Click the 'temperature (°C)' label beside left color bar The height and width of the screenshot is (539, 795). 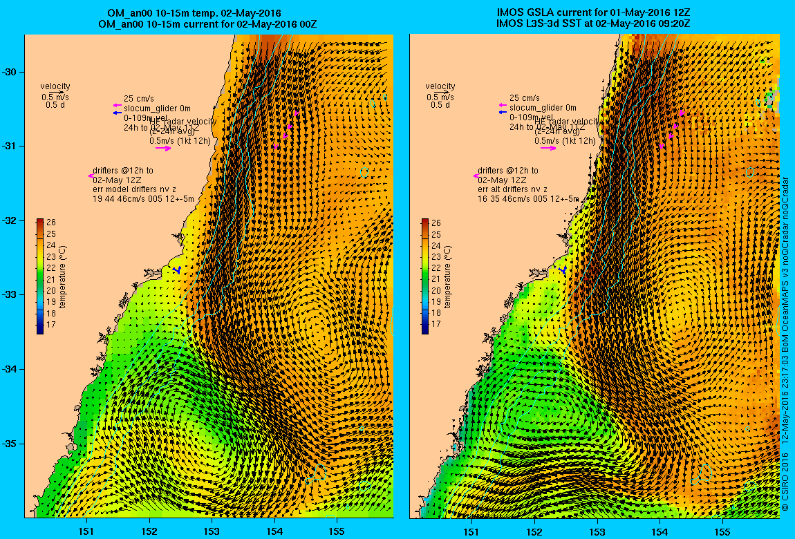click(x=62, y=277)
